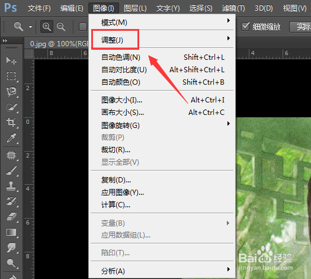311x279 pixels.
Task: Select the Clone Stamp tool
Action: tap(11, 186)
